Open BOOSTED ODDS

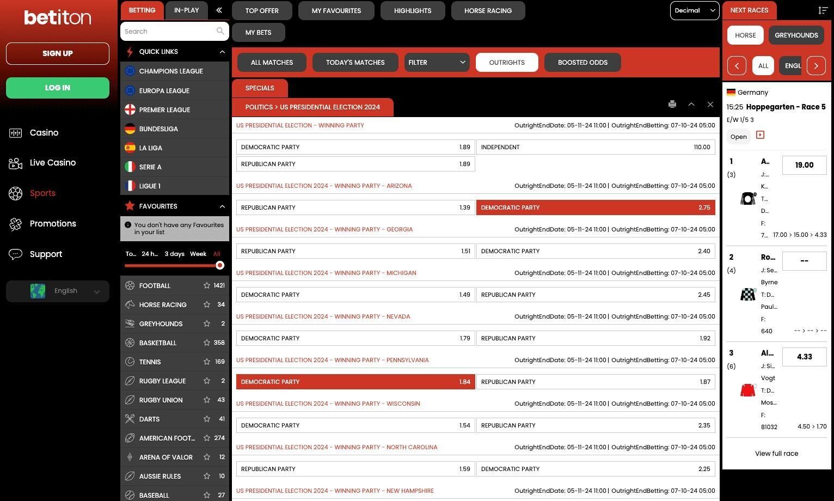click(x=582, y=62)
